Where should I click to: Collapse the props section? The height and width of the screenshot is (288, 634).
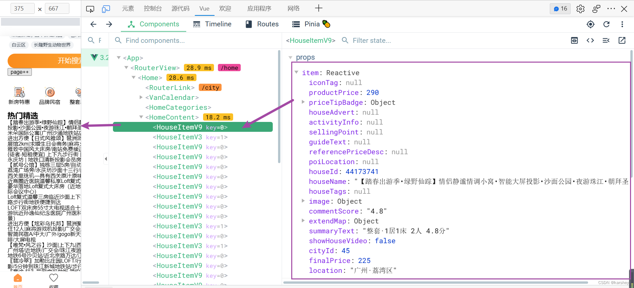click(x=291, y=57)
